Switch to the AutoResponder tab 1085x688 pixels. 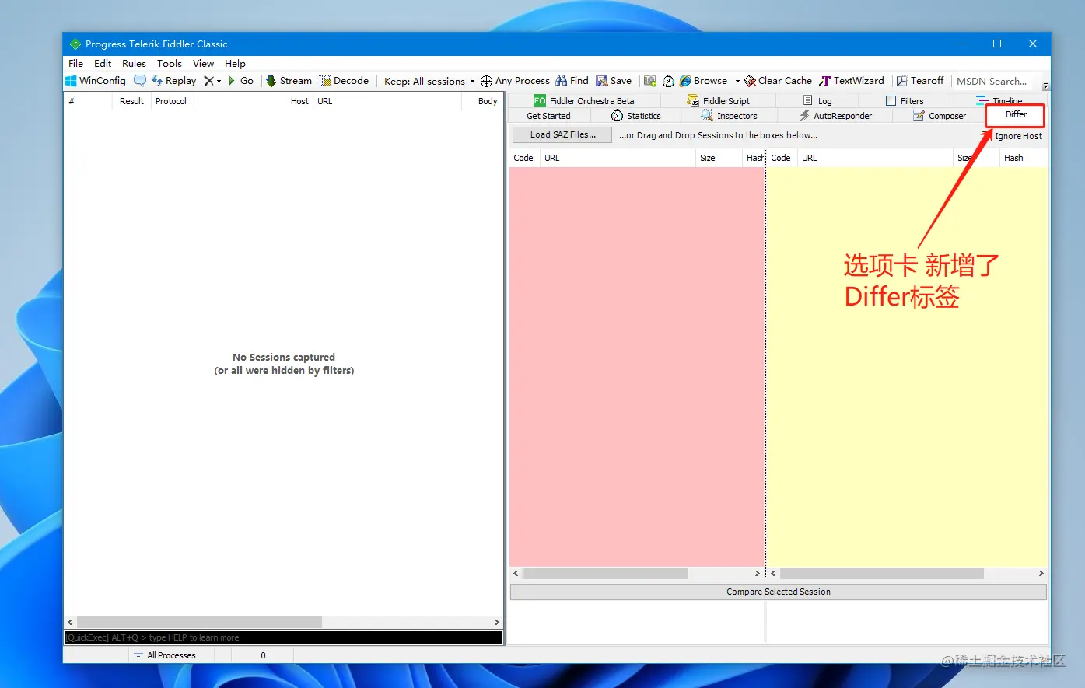[835, 116]
